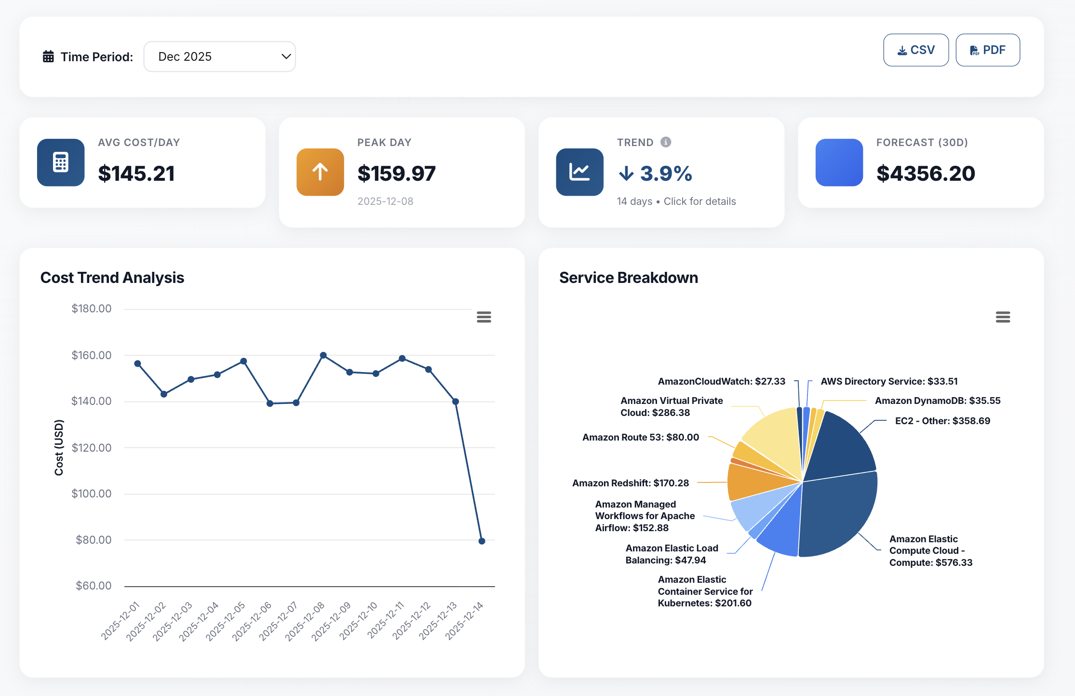Open the Cost Trend Analysis chart hamburger menu
Image resolution: width=1075 pixels, height=696 pixels.
[484, 317]
